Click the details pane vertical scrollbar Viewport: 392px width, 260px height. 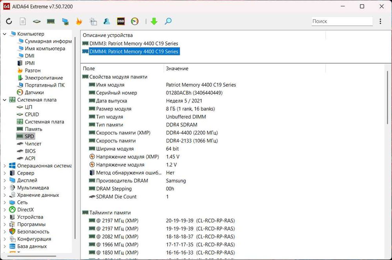[x=388, y=97]
